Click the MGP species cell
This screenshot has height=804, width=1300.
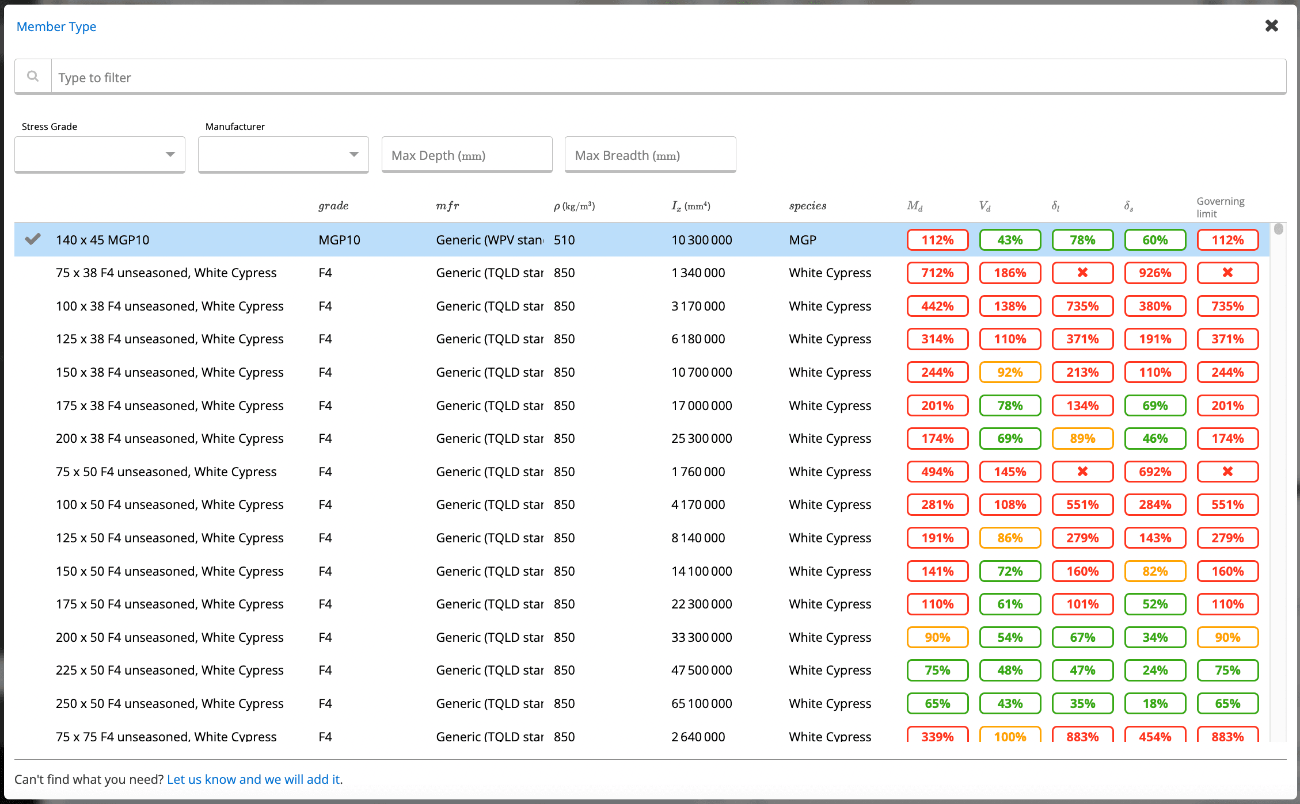(x=803, y=240)
